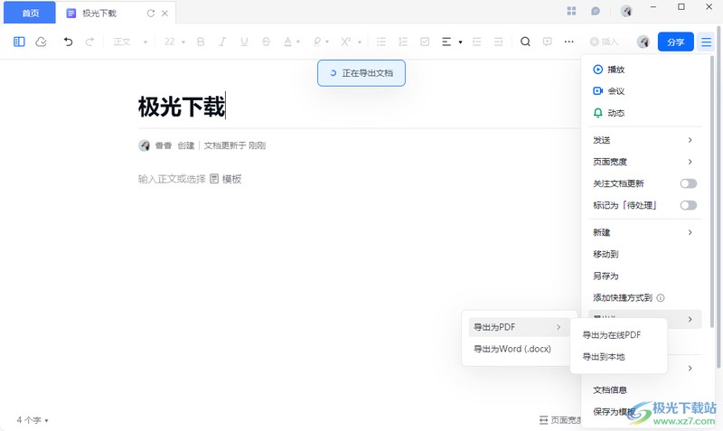
Task: Click the info icon next to 添加快捷方式到
Action: point(661,298)
